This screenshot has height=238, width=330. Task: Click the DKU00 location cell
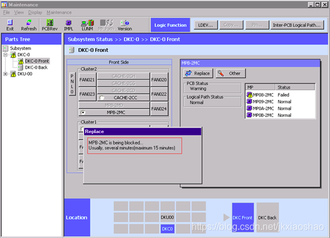[x=167, y=217]
